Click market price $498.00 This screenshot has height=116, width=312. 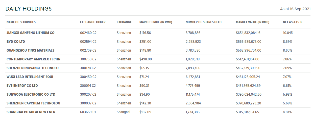click(146, 59)
